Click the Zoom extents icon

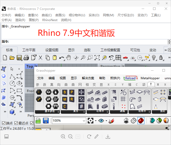pos(97,58)
